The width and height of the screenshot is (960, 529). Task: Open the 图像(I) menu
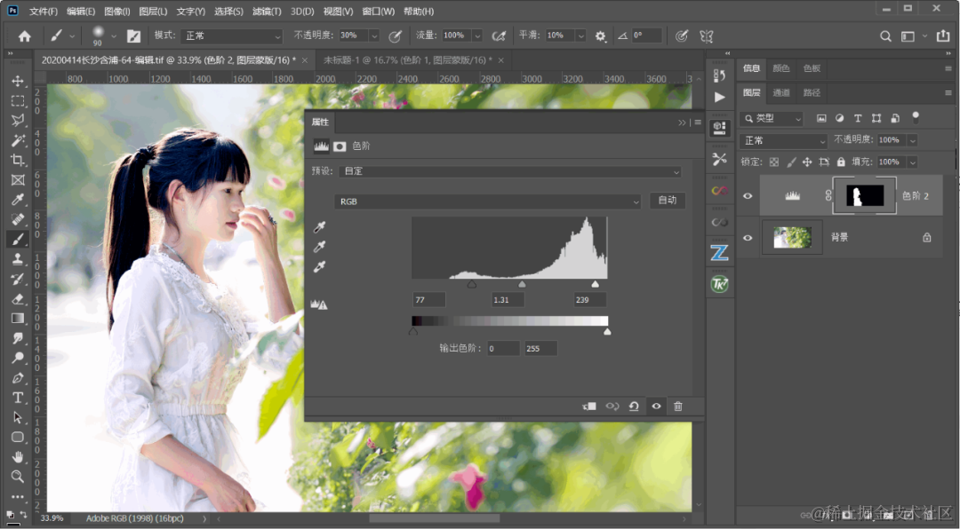coord(117,11)
